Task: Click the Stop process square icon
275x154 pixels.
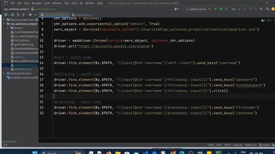Action: coord(226,9)
